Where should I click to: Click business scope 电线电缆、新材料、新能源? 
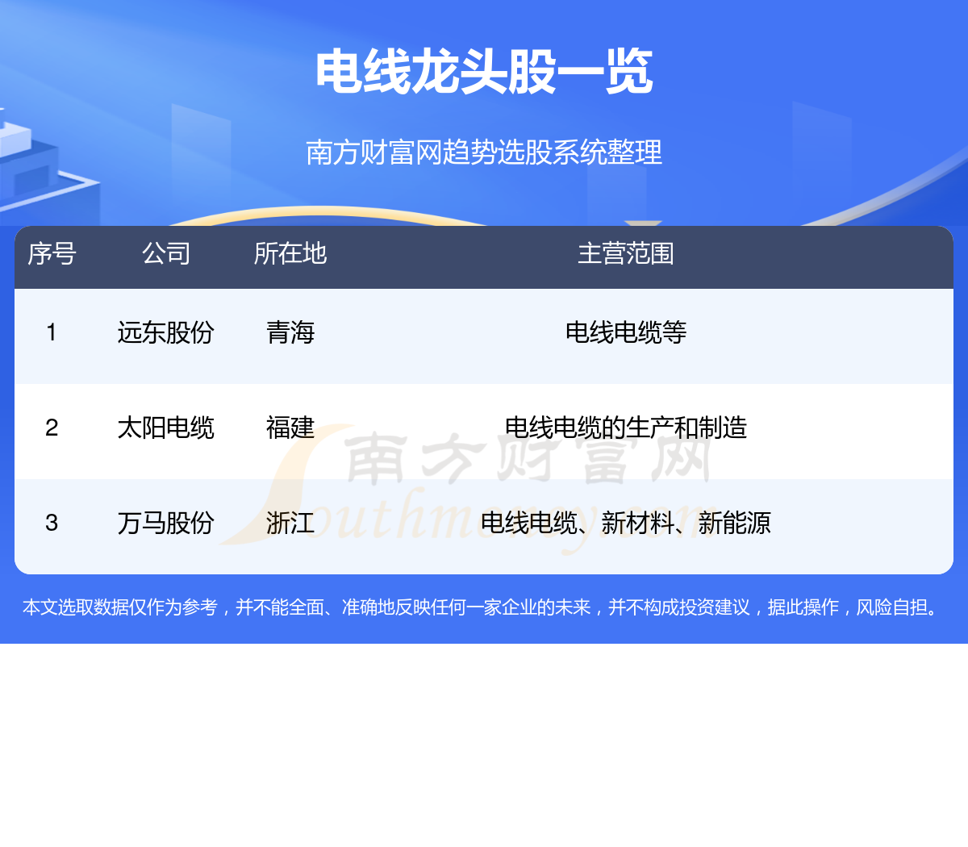[x=626, y=523]
